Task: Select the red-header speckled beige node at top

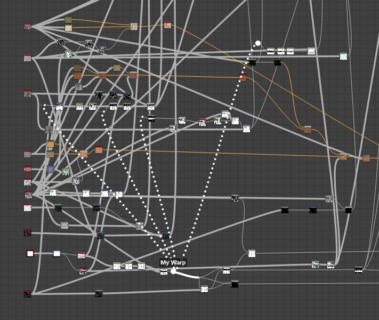Action: (168, 25)
